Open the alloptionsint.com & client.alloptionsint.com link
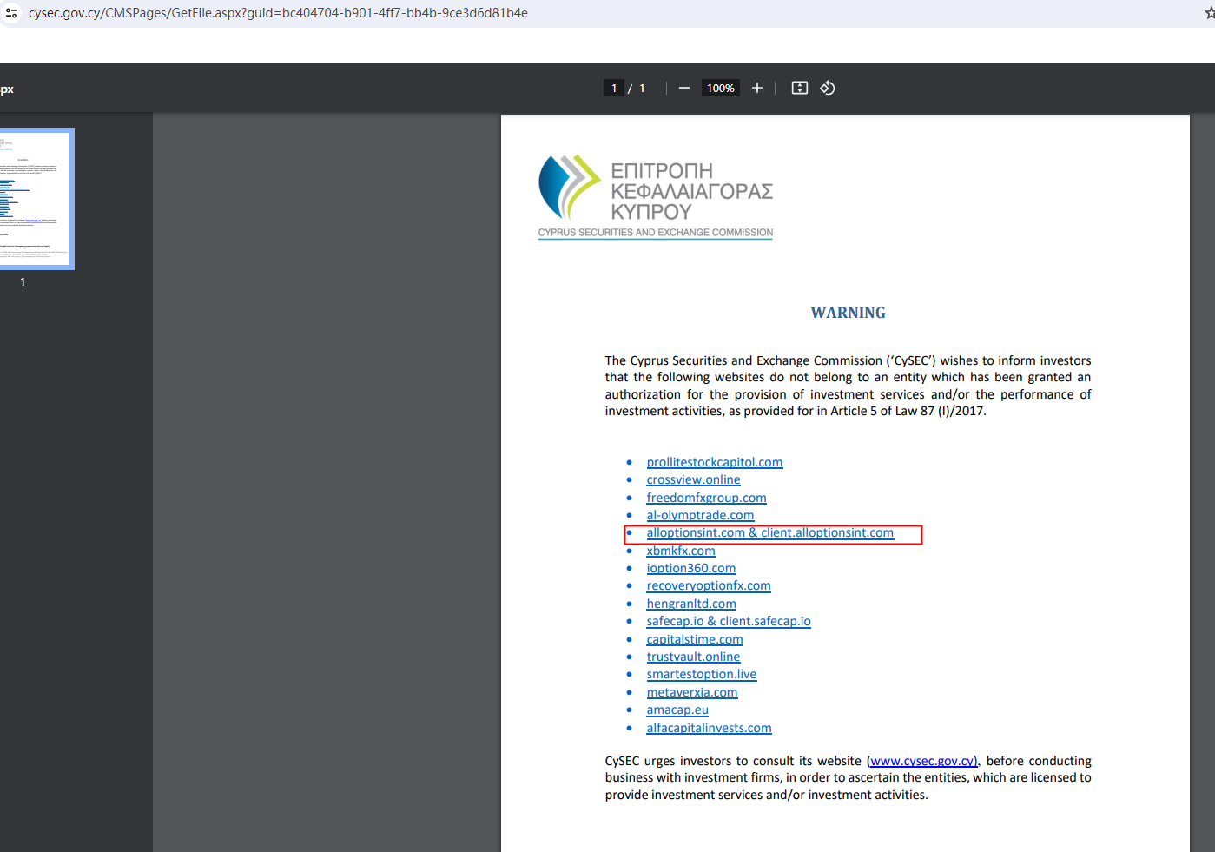Image resolution: width=1215 pixels, height=852 pixels. point(770,532)
